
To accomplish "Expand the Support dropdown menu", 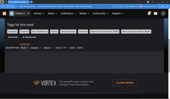I will click(118, 13).
